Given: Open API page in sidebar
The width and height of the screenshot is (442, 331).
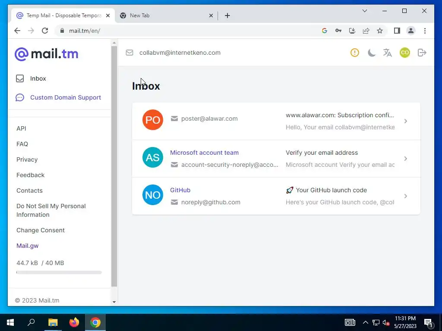Looking at the screenshot, I should [x=21, y=128].
